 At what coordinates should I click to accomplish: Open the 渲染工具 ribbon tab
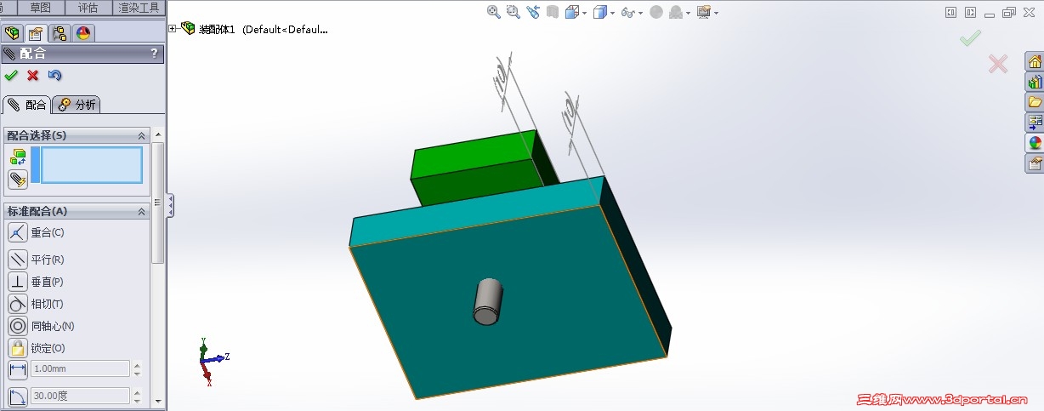(x=139, y=8)
